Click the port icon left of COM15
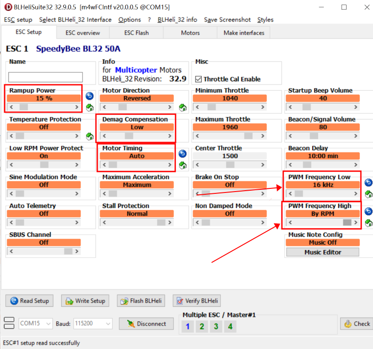This screenshot has height=349, width=373. point(9,323)
